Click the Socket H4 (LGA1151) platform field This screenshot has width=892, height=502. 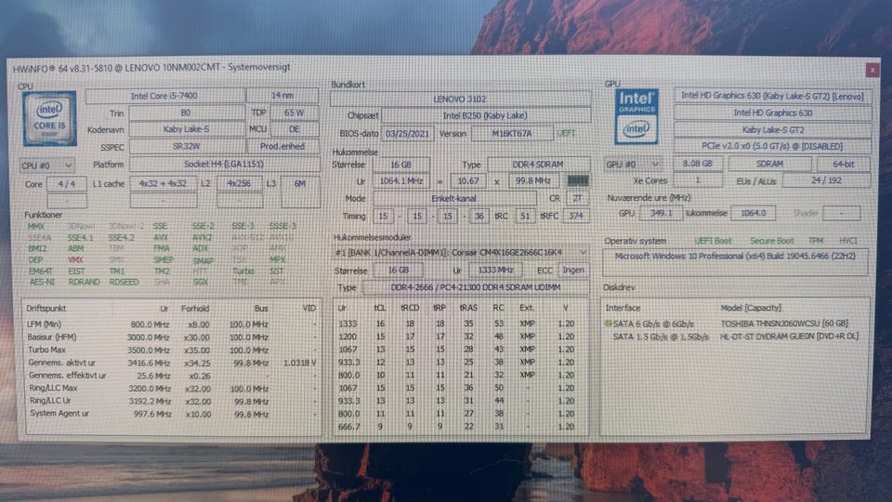coord(224,164)
